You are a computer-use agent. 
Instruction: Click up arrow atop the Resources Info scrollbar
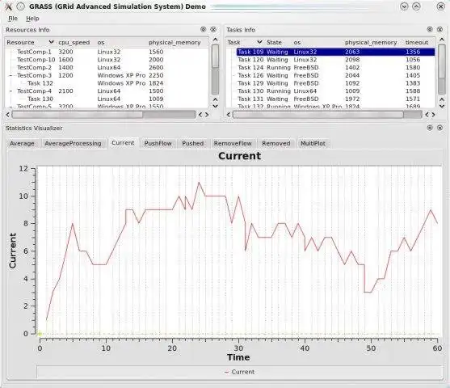(x=215, y=40)
